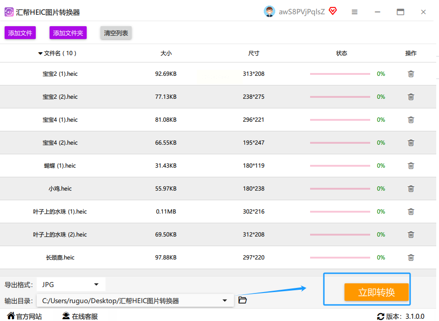Start conversion with 立即转换 button
439x321 pixels.
(377, 292)
